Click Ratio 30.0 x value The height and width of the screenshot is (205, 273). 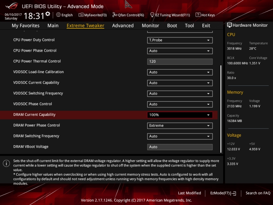pos(232,78)
